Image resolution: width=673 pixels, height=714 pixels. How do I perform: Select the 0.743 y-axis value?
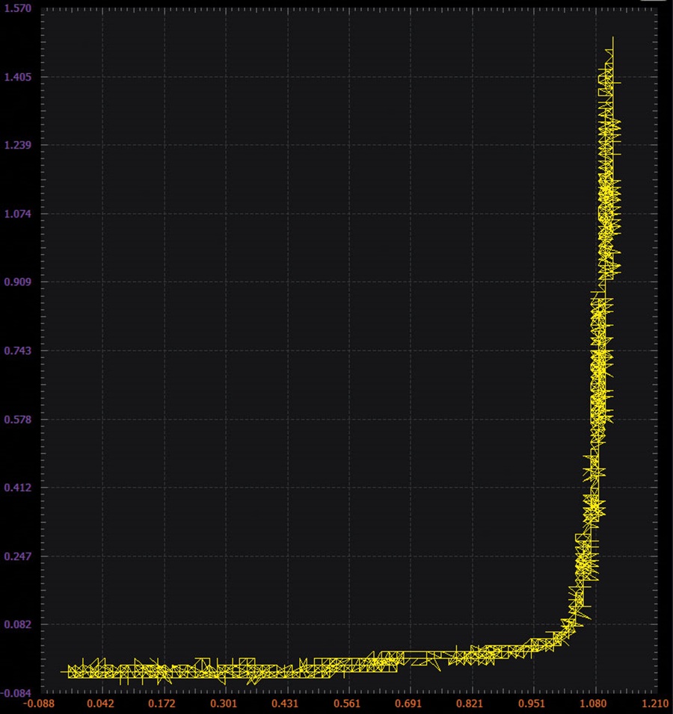tap(18, 350)
